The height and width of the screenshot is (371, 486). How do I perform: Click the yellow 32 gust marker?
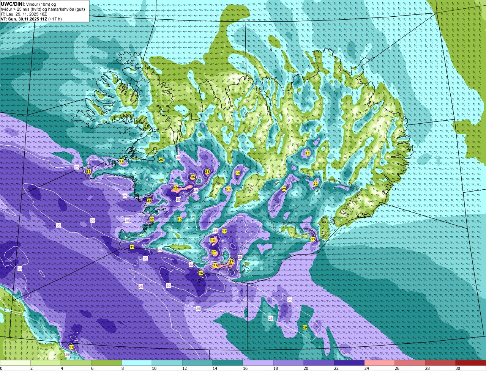[152, 219]
